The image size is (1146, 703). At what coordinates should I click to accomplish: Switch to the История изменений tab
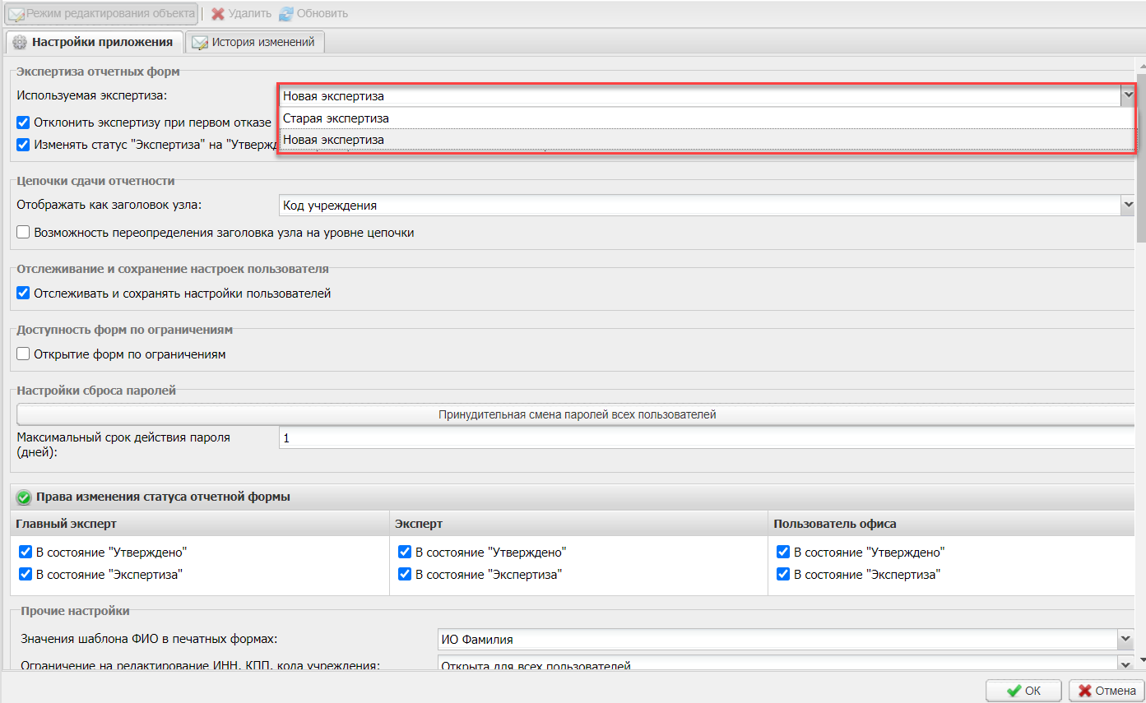click(262, 42)
